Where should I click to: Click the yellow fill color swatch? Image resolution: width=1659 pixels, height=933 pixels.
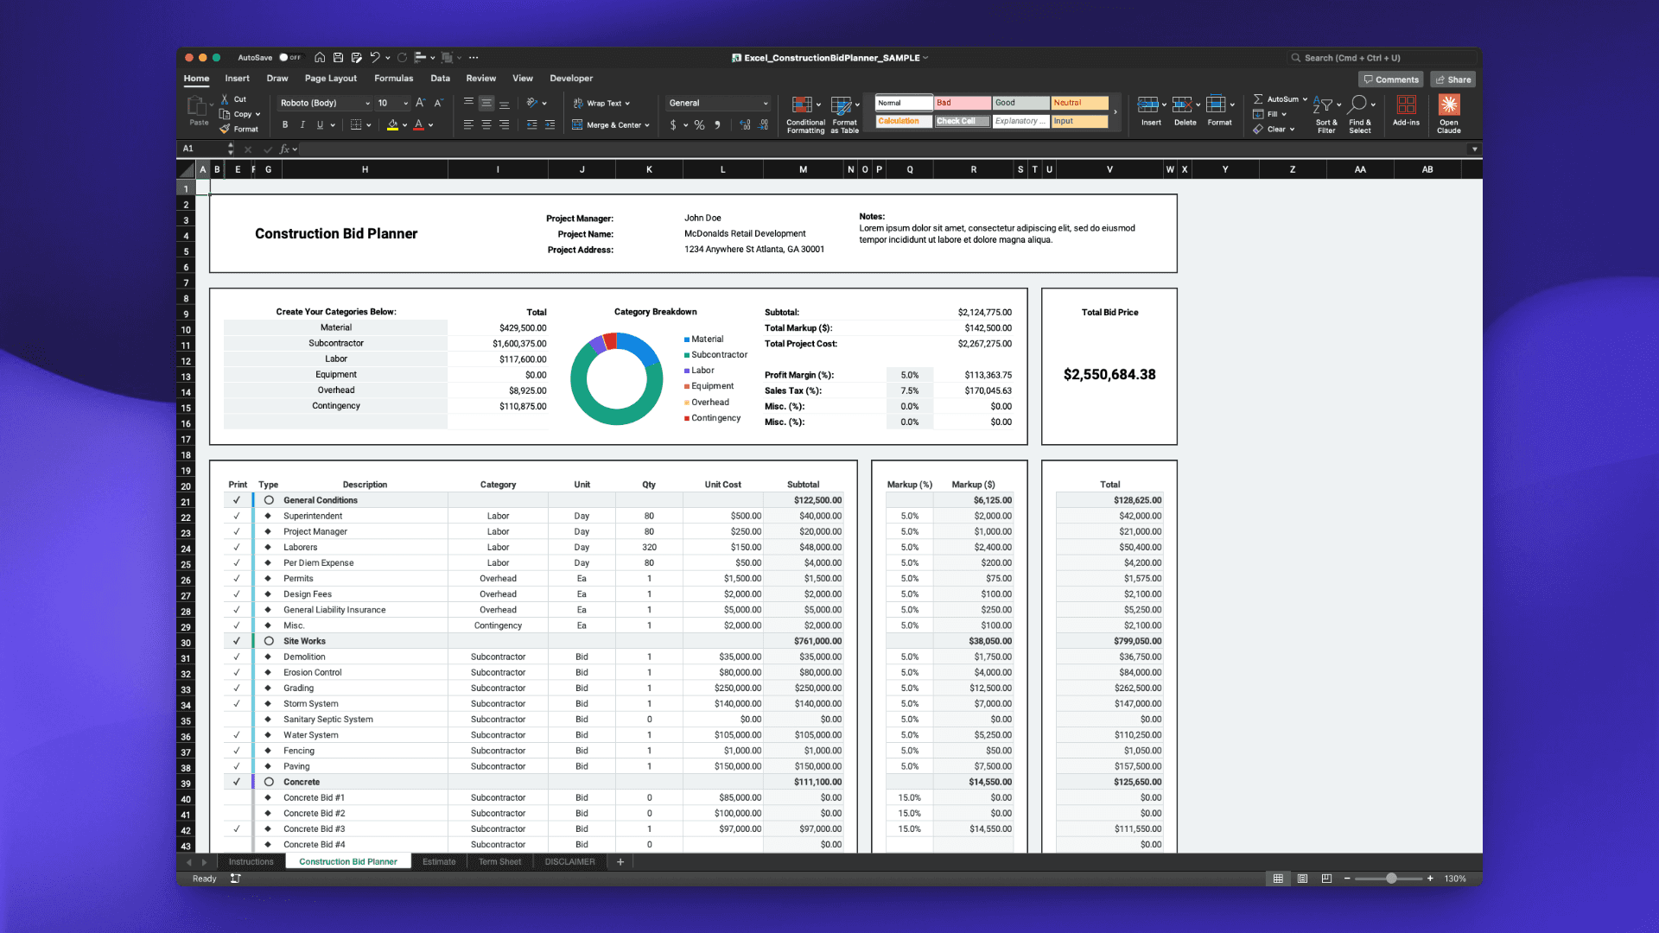393,125
